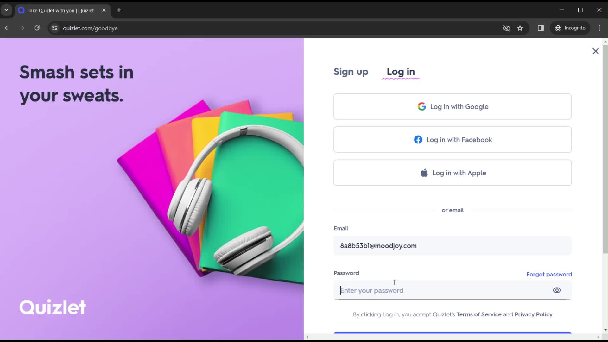Click the new tab plus button
608x342 pixels.
pos(119,10)
